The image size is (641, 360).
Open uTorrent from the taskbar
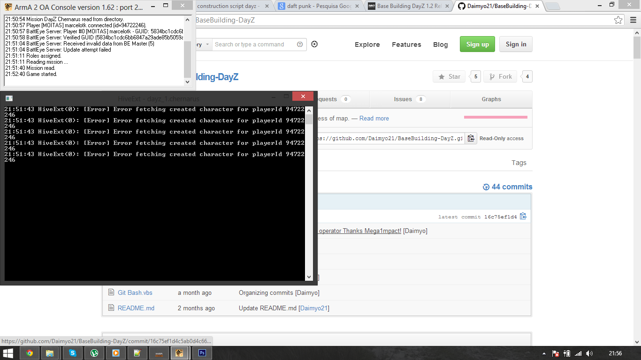[94, 353]
